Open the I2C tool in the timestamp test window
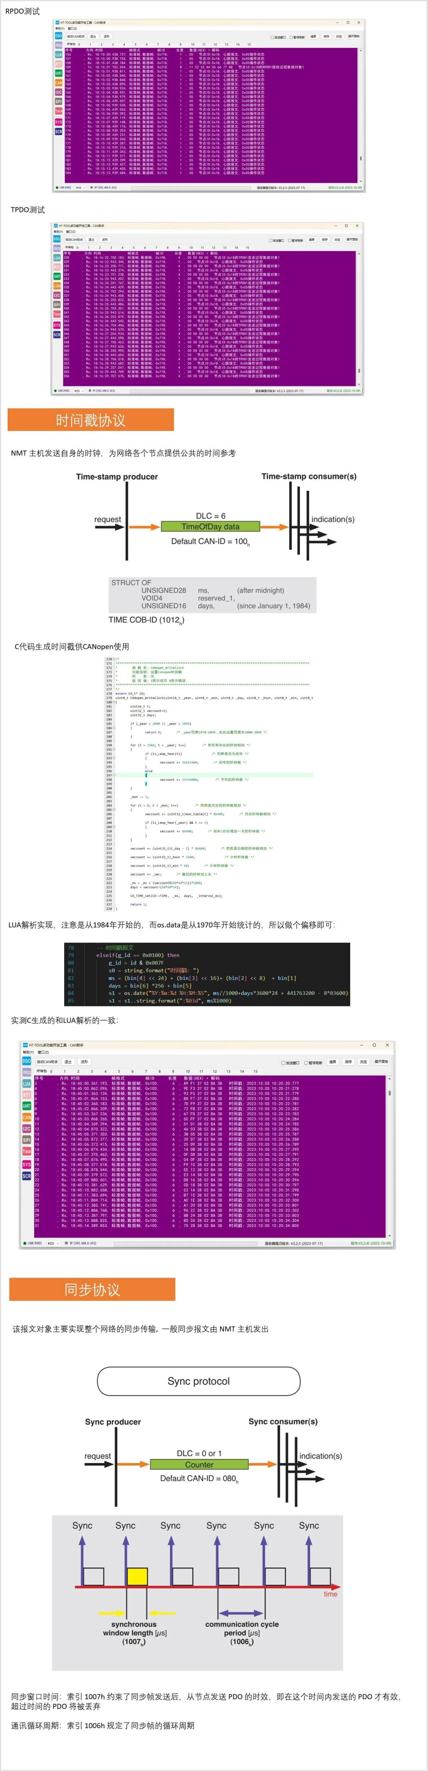This screenshot has height=1771, width=428. tap(26, 1129)
